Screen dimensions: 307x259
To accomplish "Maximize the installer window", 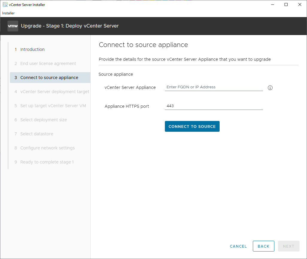I will click(x=286, y=4).
